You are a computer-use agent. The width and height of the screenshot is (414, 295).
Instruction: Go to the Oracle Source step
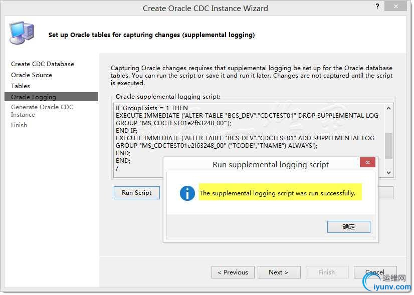click(x=32, y=75)
